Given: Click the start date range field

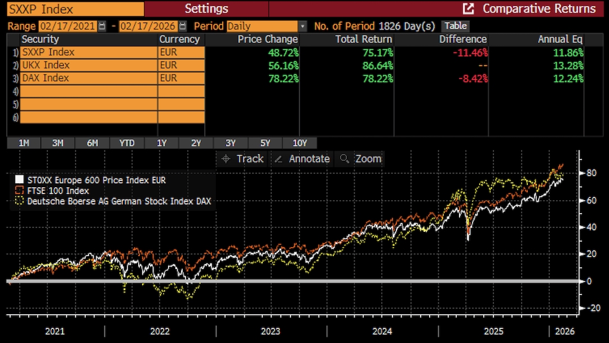Looking at the screenshot, I should [67, 26].
